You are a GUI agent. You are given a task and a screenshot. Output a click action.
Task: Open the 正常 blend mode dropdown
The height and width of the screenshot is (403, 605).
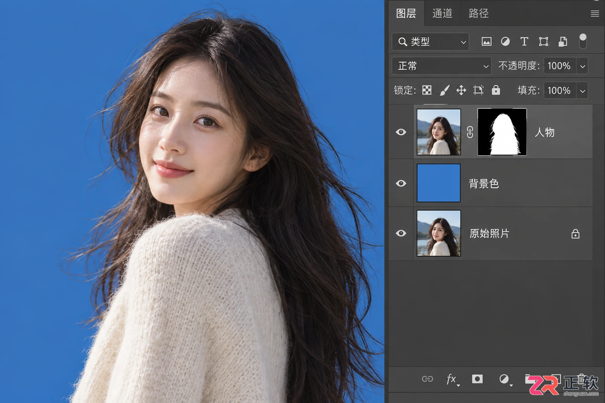[442, 66]
